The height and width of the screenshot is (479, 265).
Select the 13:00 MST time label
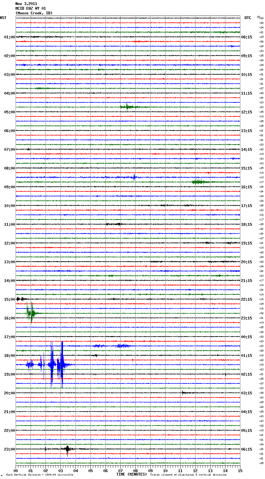coord(9,262)
